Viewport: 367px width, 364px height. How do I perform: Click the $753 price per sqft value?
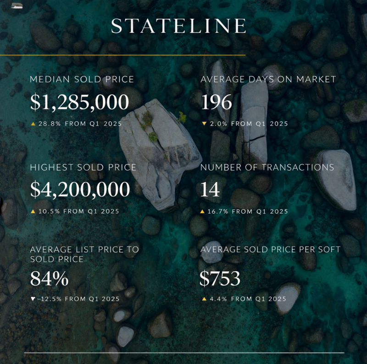click(220, 278)
